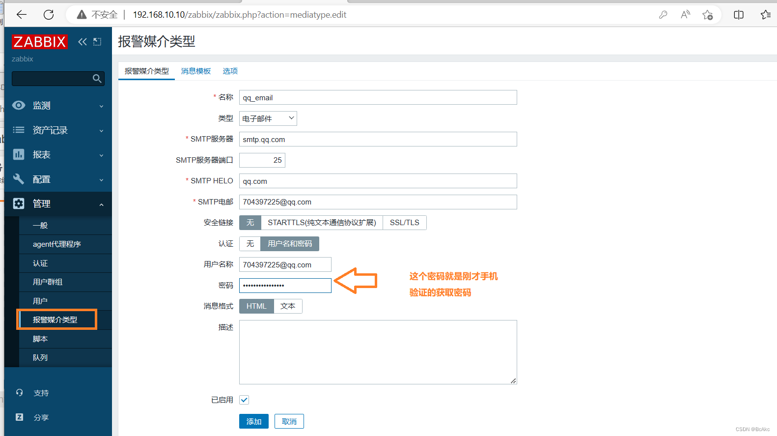Click the share Z icon
Viewport: 777px width, 436px height.
point(19,417)
